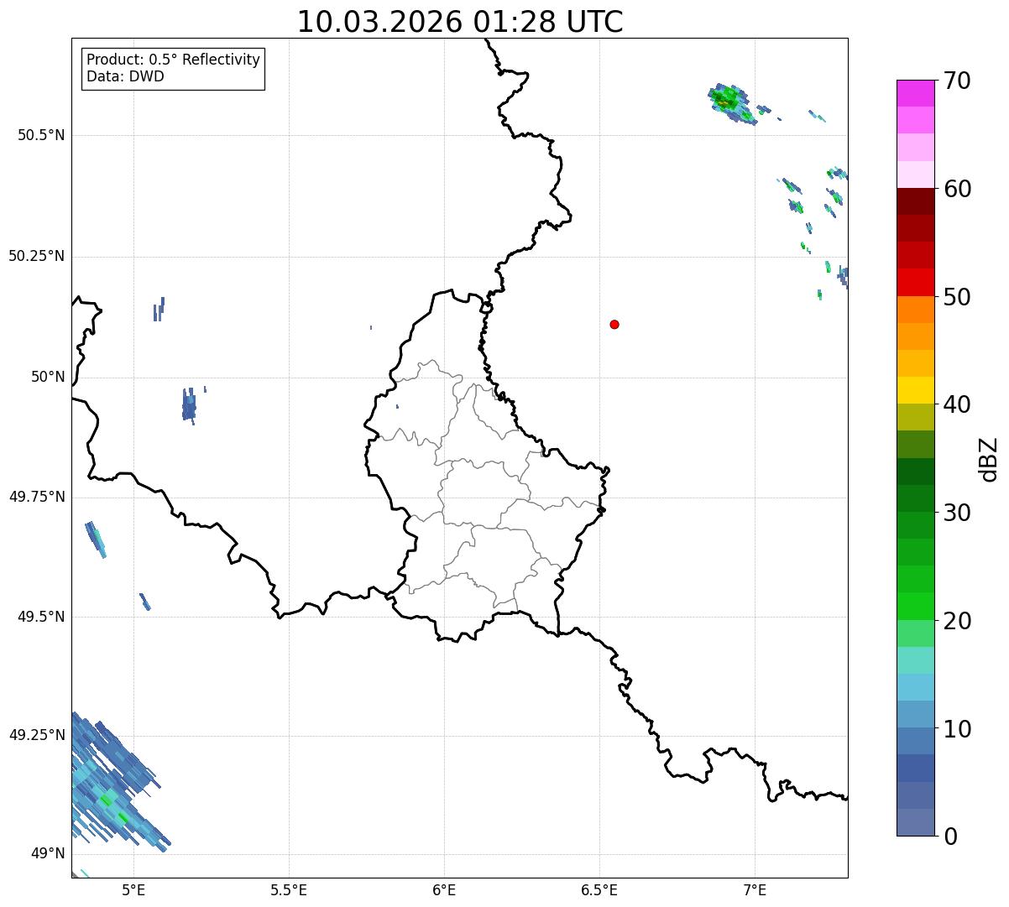Select the bright green colorbar swatch above 20
Viewport: 1009px width, 907px height.
click(916, 607)
